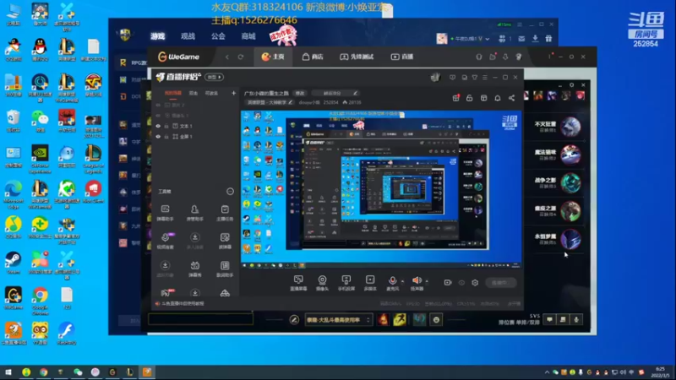676x380 pixels.
Task: Click the start/stop live streaming button
Action: (501, 283)
